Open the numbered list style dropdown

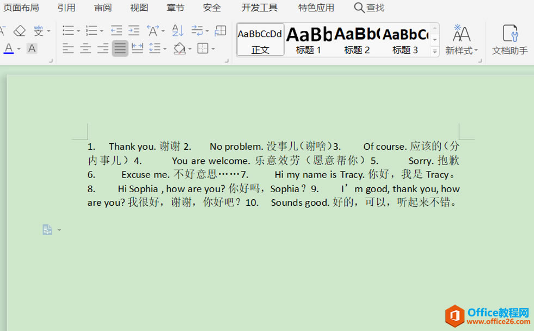pyautogui.click(x=101, y=31)
